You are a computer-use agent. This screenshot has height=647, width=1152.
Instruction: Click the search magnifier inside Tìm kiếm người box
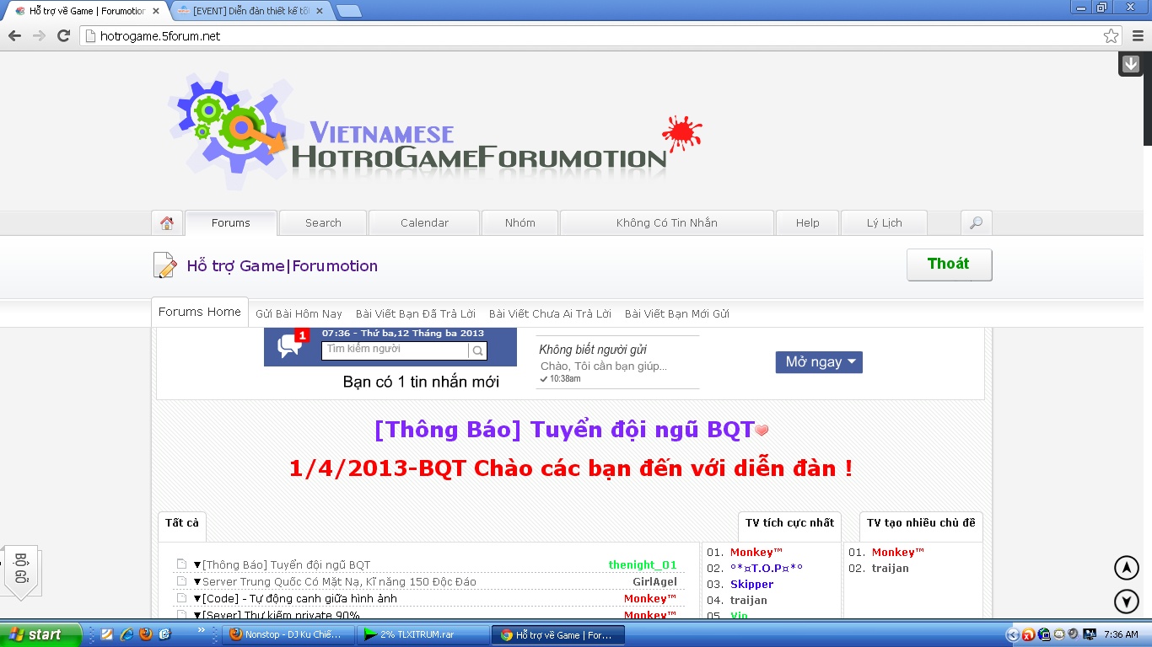(x=477, y=350)
